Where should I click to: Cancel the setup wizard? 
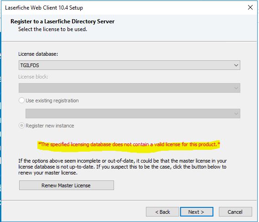[x=235, y=212]
